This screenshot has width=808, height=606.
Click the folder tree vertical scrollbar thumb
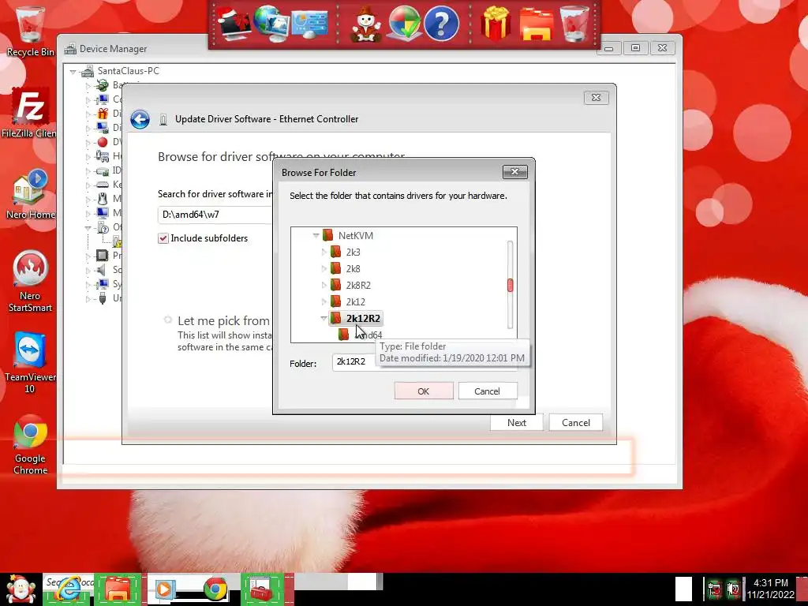pos(511,285)
